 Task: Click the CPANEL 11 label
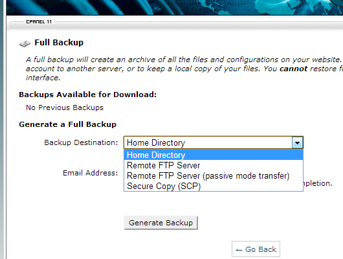tap(39, 21)
